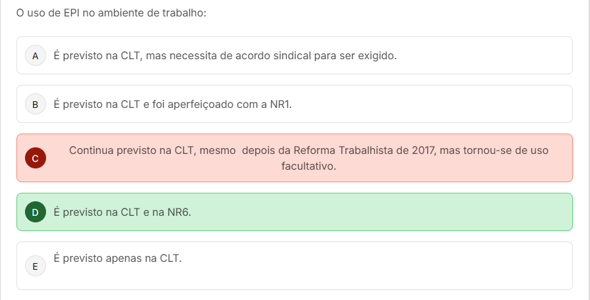The height and width of the screenshot is (300, 590).
Task: Choose answer mentioning acordo sindical
Action: pos(225,56)
